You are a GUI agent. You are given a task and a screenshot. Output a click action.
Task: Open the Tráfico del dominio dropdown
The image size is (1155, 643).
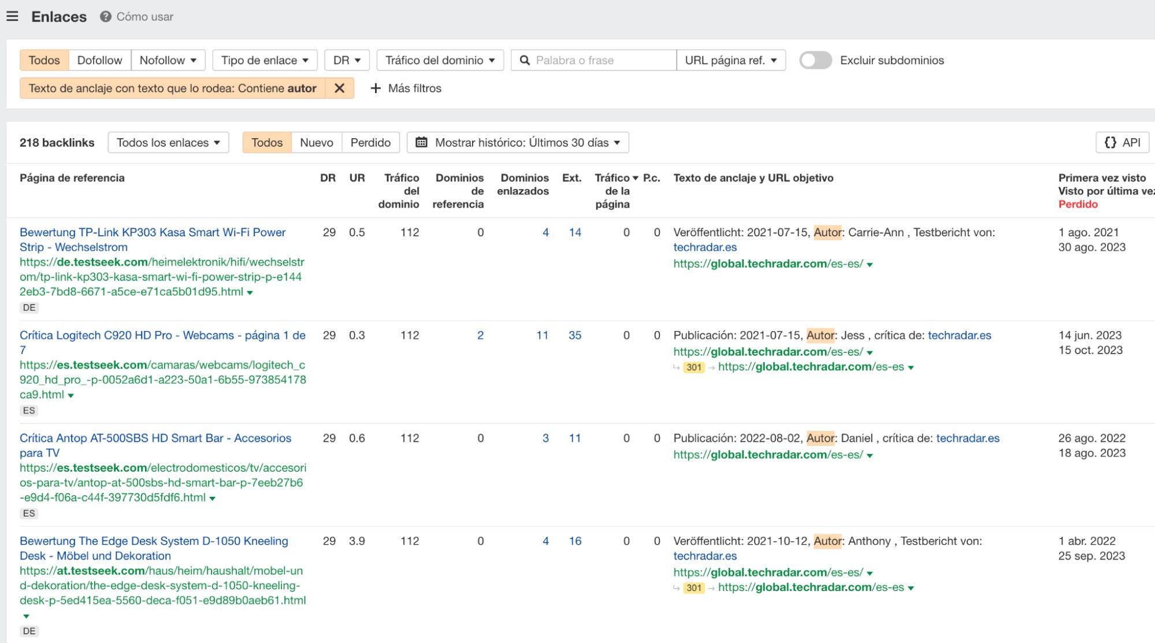point(440,60)
